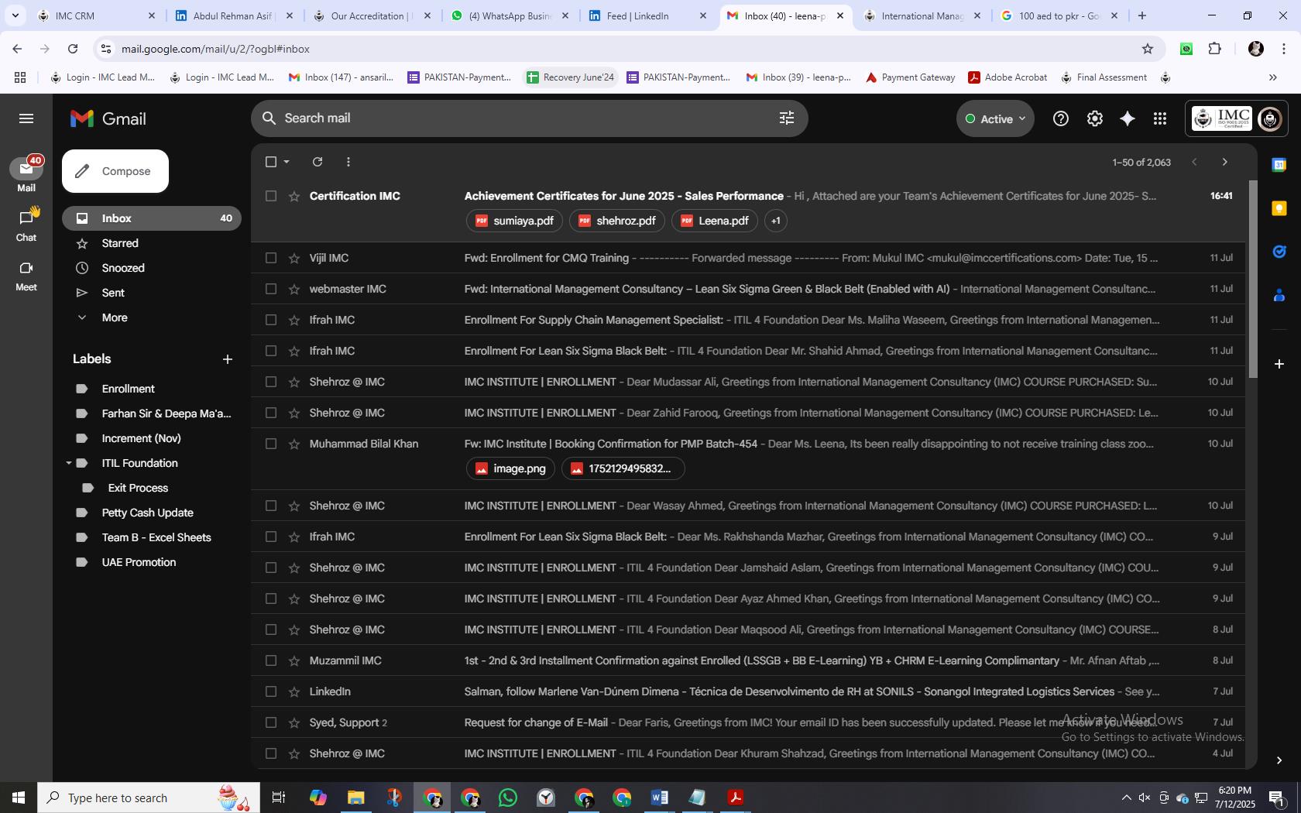This screenshot has height=813, width=1301.
Task: Open Chrome extensions puzzle icon
Action: tap(1215, 49)
